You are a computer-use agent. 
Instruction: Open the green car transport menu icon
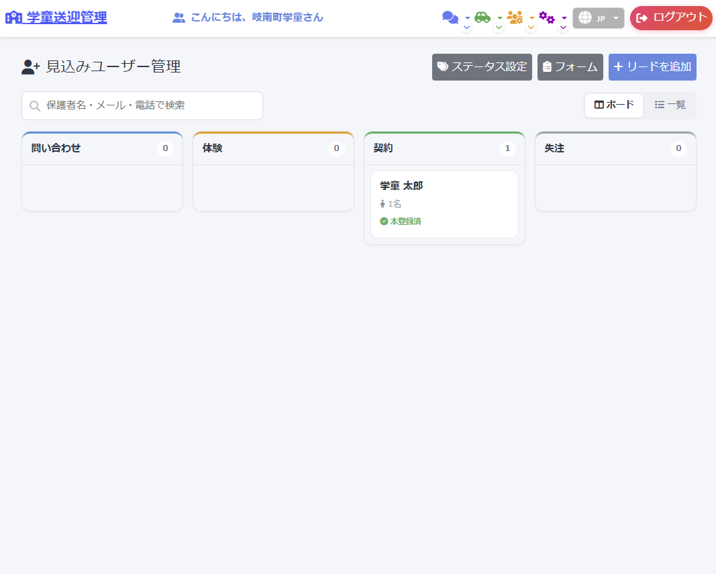[x=482, y=17]
